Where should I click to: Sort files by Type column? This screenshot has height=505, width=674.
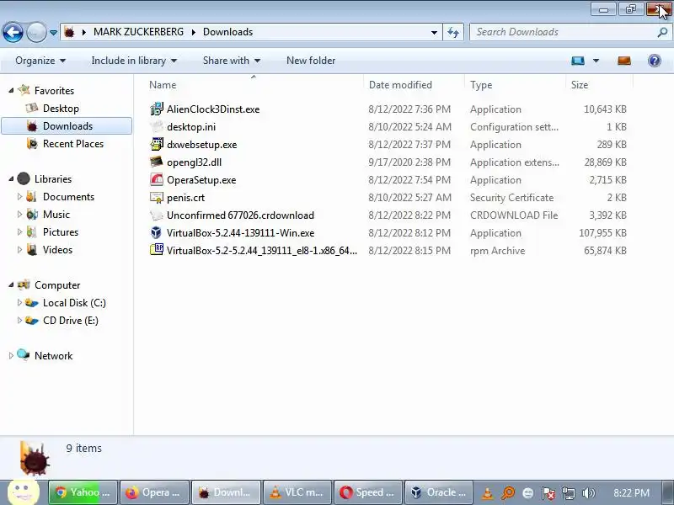(x=481, y=85)
